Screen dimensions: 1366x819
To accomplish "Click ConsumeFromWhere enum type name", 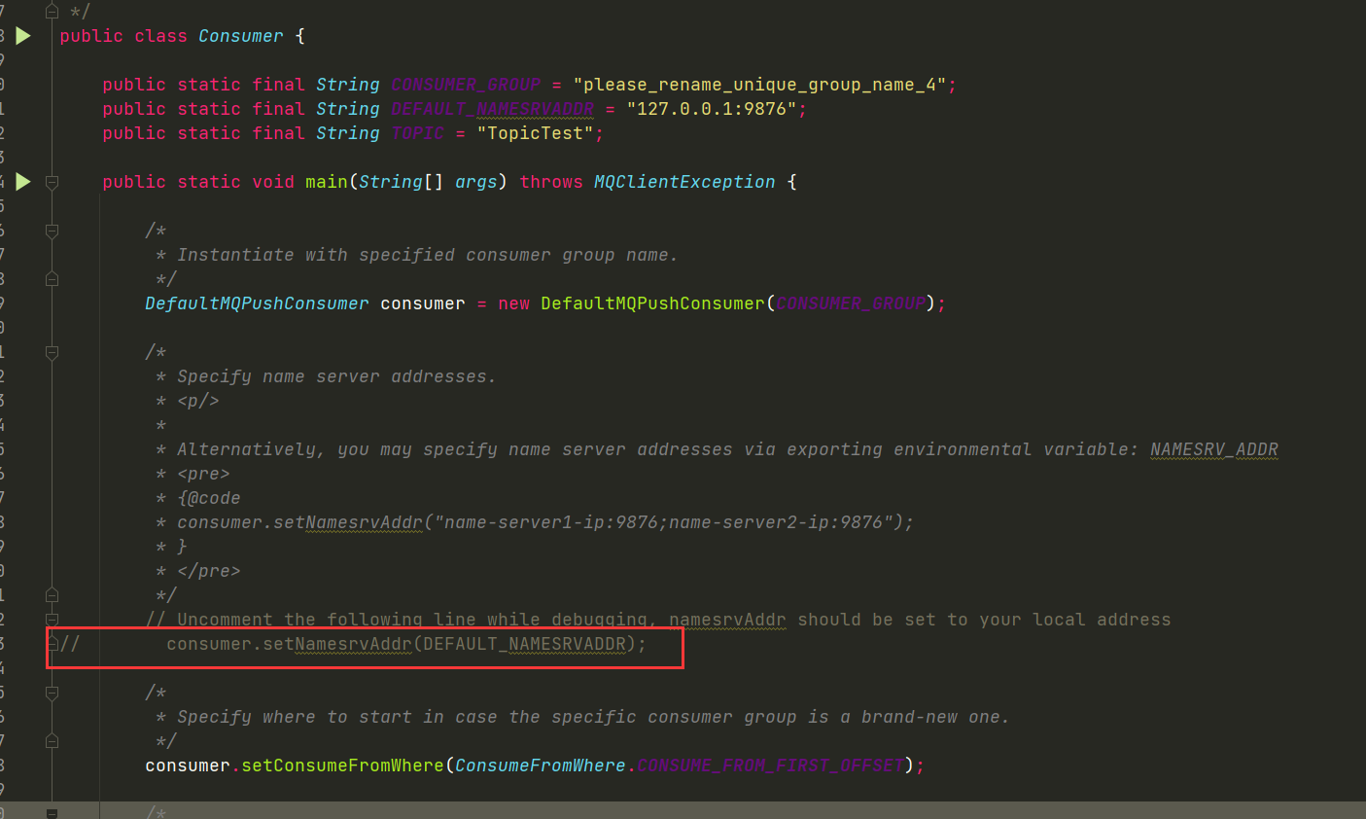I will (541, 766).
